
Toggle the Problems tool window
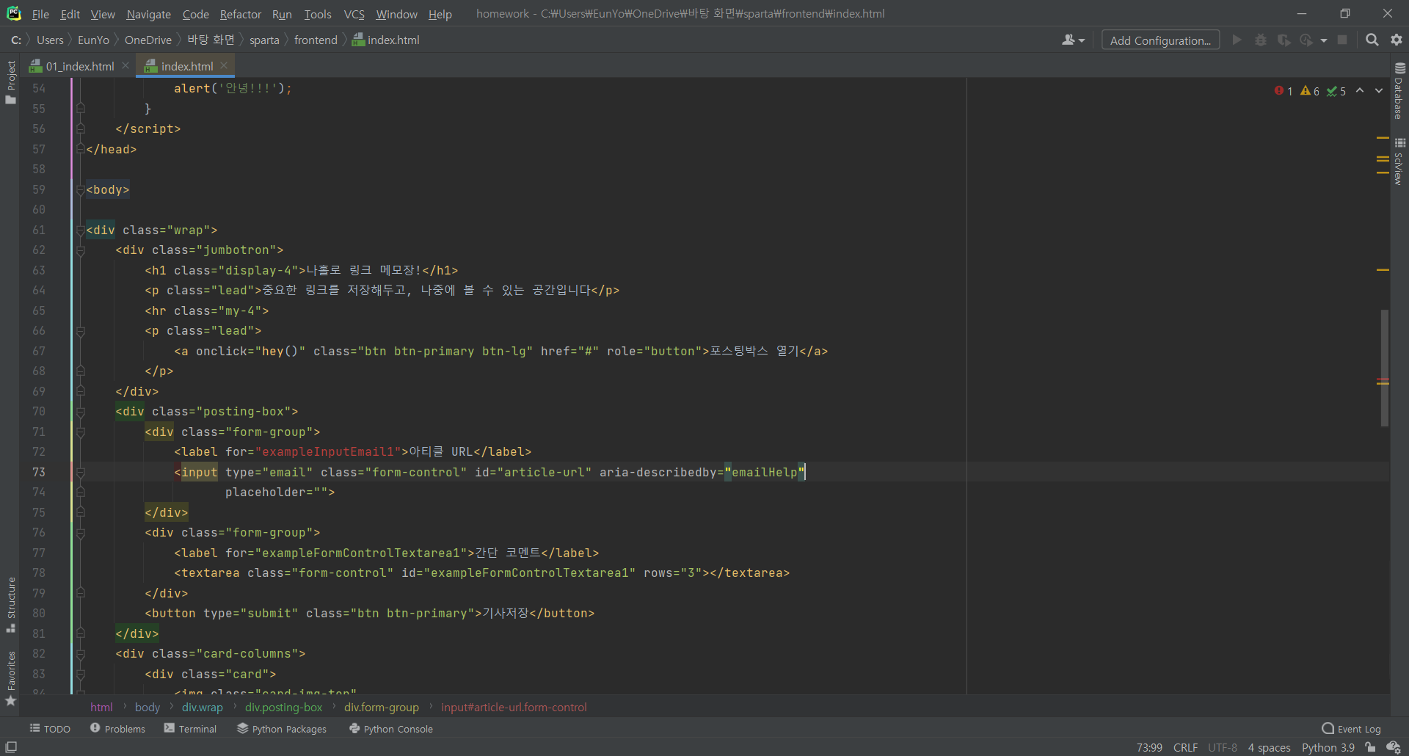(x=117, y=729)
